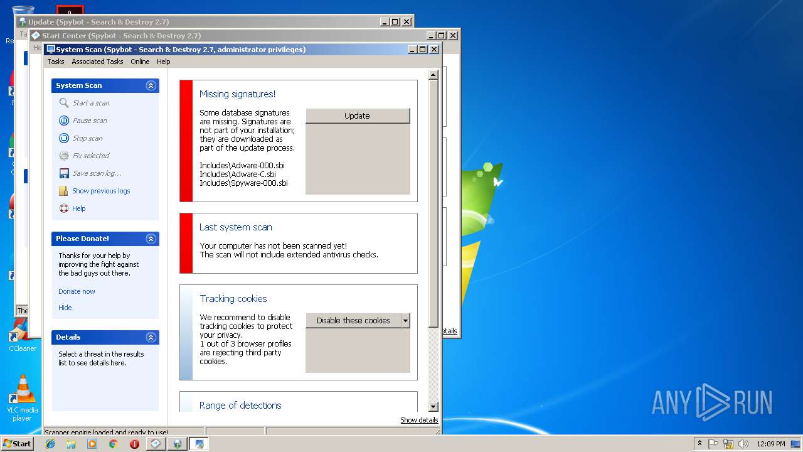This screenshot has width=803, height=452.
Task: Open VLC media player desktop shortcut
Action: pos(23,398)
